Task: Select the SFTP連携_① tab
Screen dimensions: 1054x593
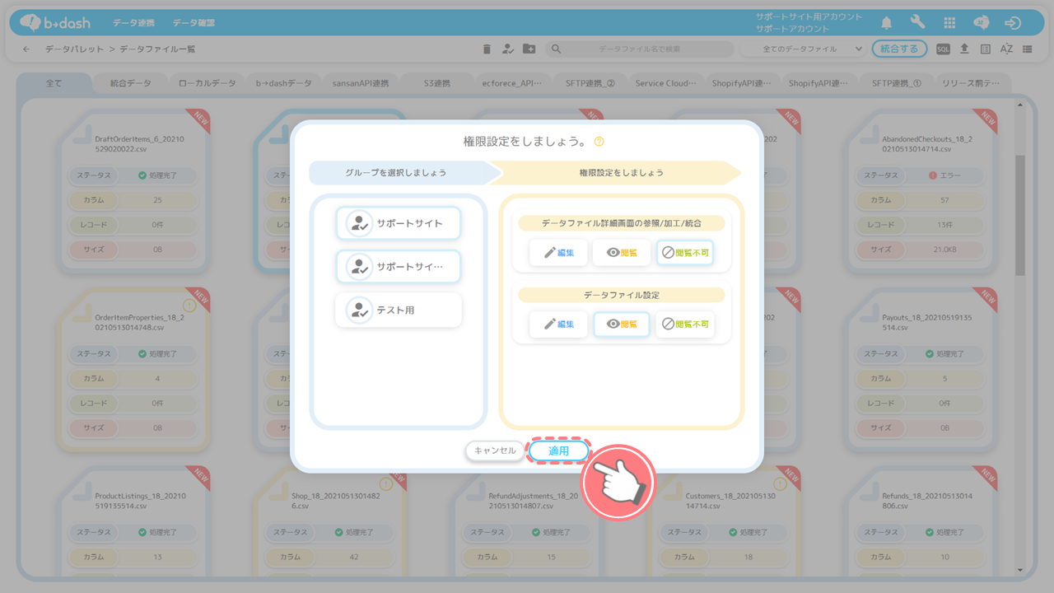Action: [x=896, y=83]
